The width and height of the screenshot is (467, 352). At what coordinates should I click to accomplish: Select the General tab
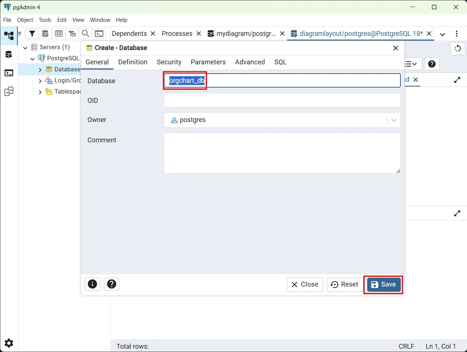pos(97,62)
